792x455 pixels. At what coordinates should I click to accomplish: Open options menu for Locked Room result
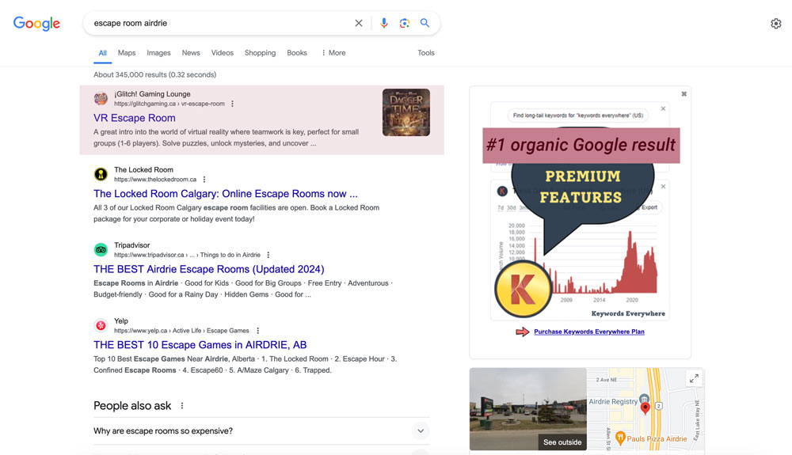(204, 180)
